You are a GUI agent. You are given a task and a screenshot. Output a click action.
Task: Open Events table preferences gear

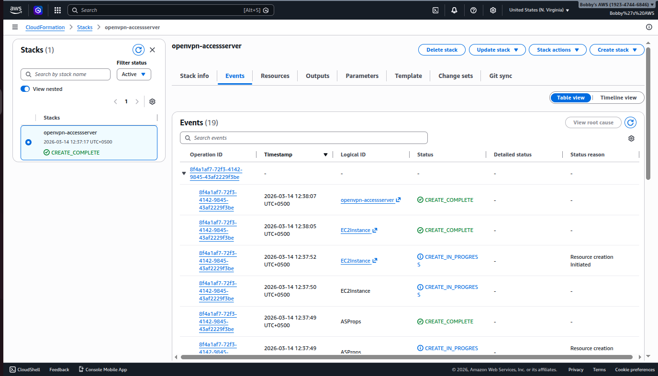[x=631, y=138]
